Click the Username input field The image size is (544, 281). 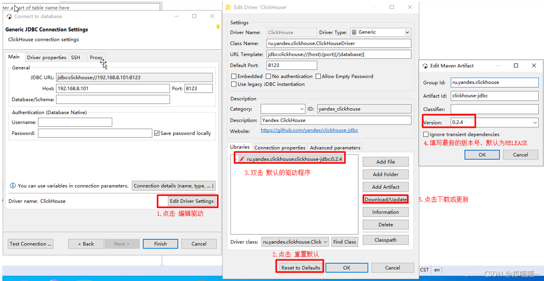pos(75,122)
